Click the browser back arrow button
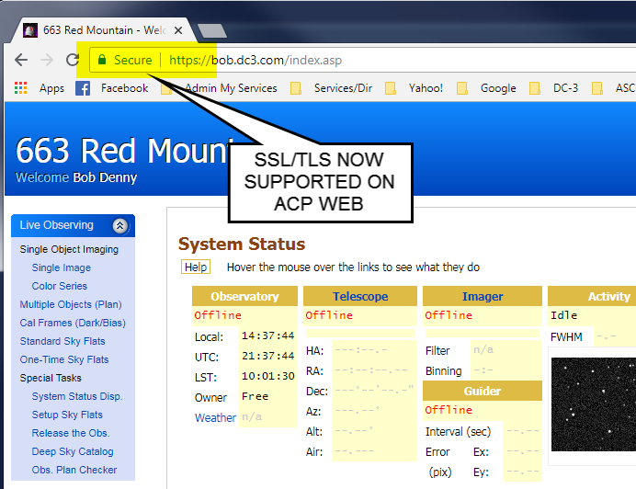 [x=20, y=61]
